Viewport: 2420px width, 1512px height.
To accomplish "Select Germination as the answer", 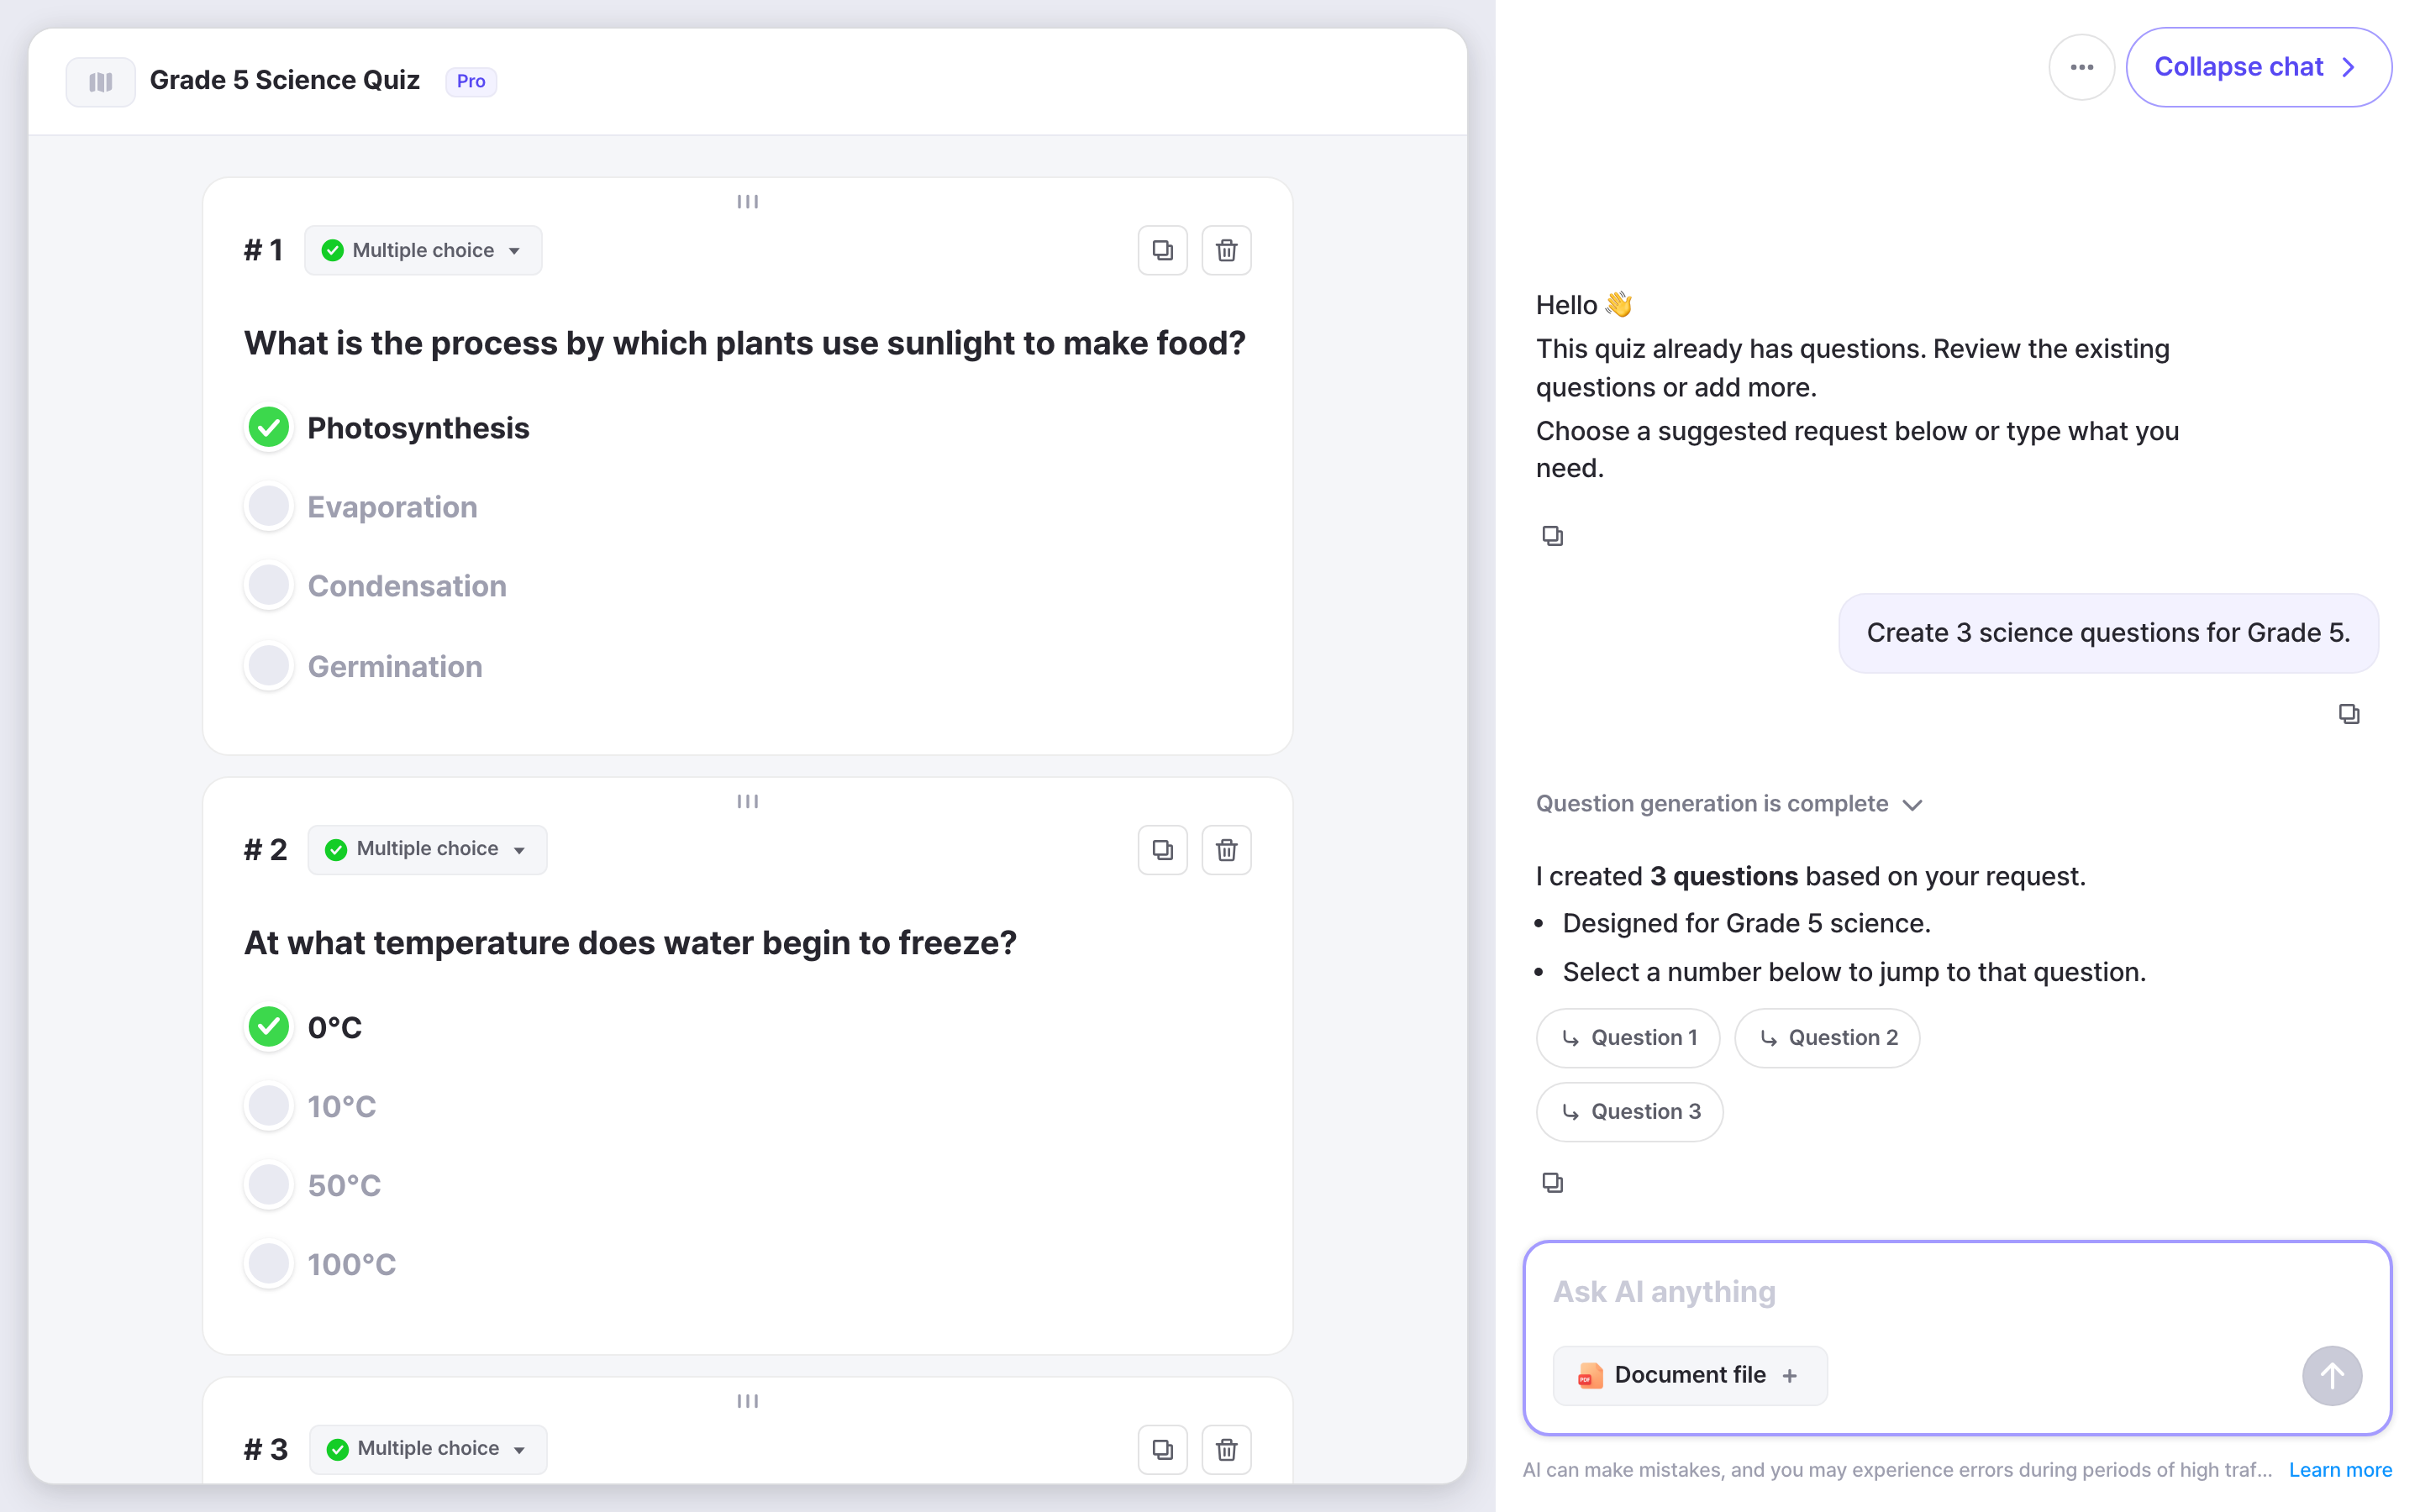I will click(x=269, y=666).
